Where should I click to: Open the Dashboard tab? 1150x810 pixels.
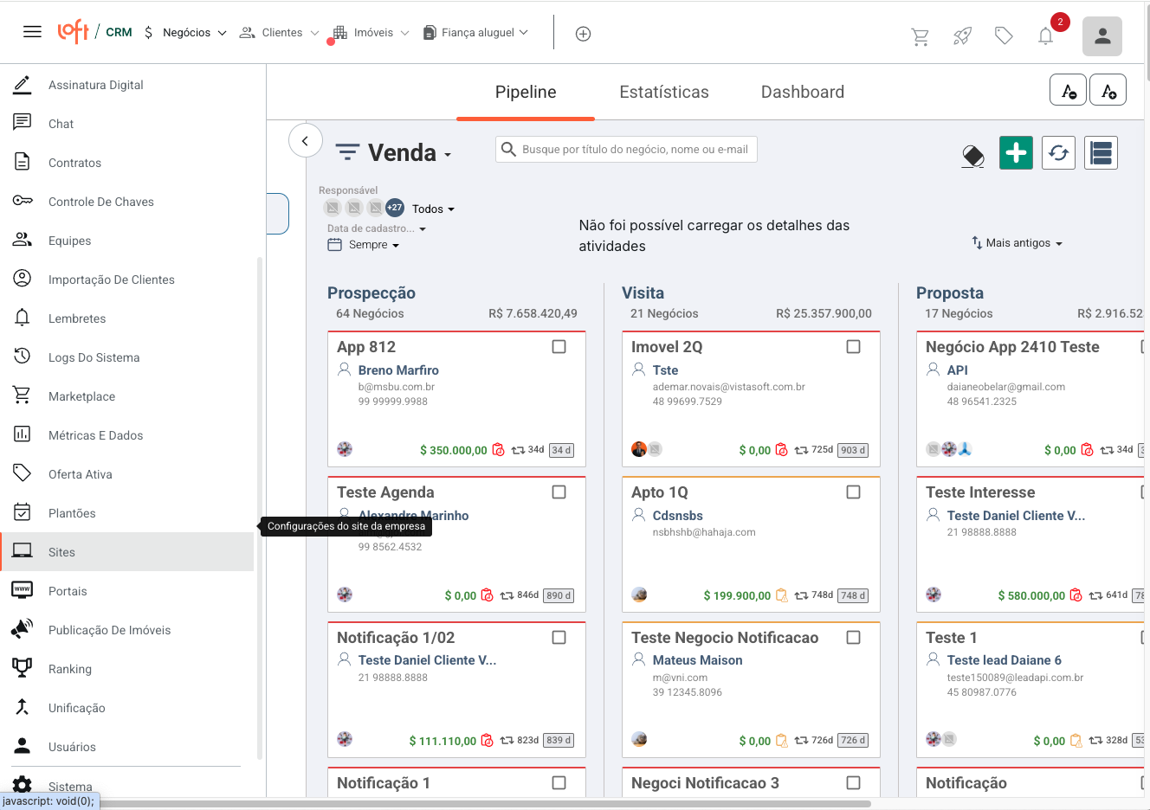click(802, 92)
